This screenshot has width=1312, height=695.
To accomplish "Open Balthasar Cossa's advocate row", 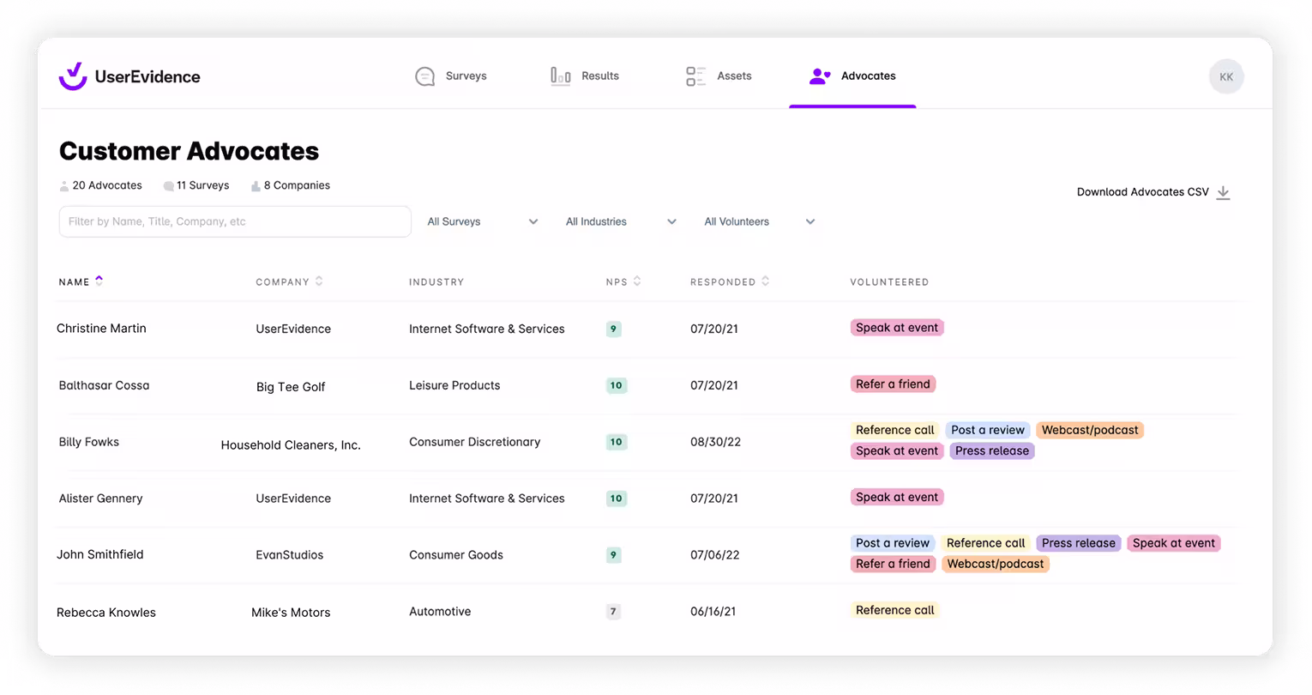I will 647,385.
